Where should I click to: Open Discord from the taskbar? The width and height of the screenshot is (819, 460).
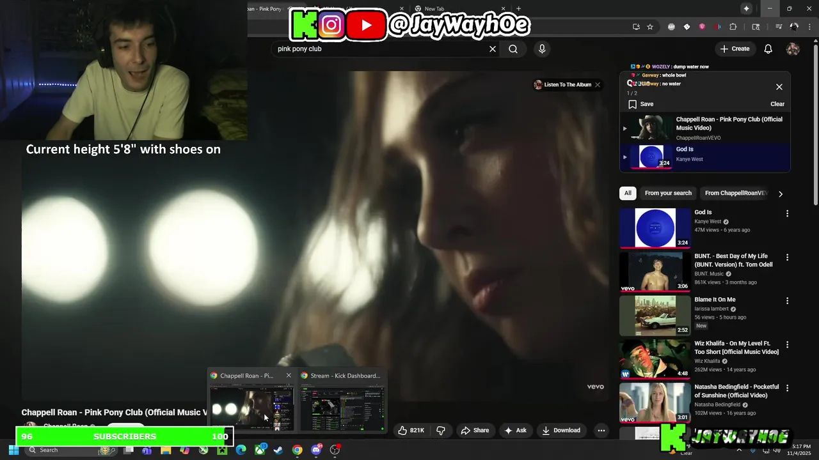(316, 450)
